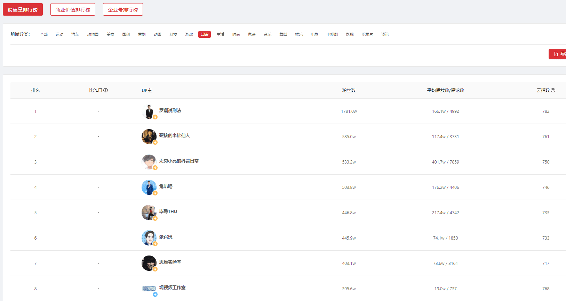Switch to 企业号排行榜 tab
The width and height of the screenshot is (566, 301).
[x=123, y=9]
